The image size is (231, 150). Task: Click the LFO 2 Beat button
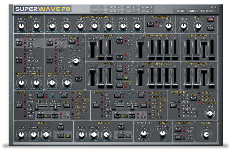117,116
